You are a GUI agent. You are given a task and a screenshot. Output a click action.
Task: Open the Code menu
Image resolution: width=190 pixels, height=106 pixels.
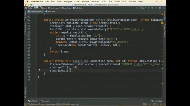click(x=77, y=1)
